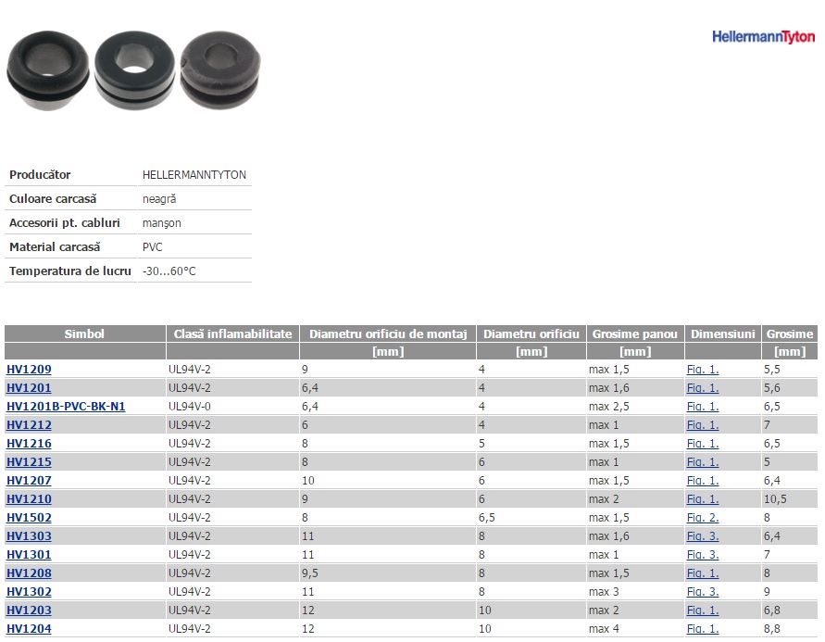The width and height of the screenshot is (825, 642).
Task: Open the HV1215 product link
Action: 29,462
